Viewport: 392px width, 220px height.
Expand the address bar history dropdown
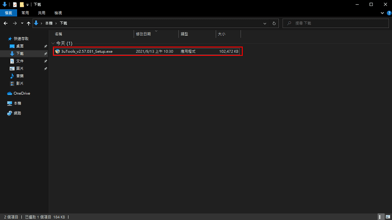tap(265, 23)
